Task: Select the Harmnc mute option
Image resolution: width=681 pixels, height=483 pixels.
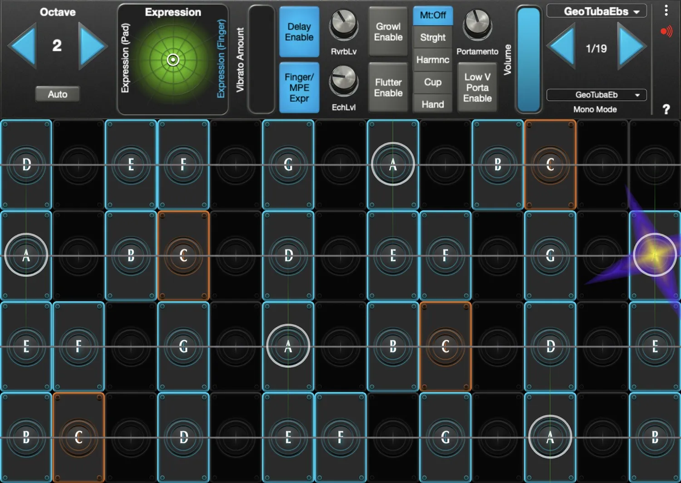Action: point(433,60)
